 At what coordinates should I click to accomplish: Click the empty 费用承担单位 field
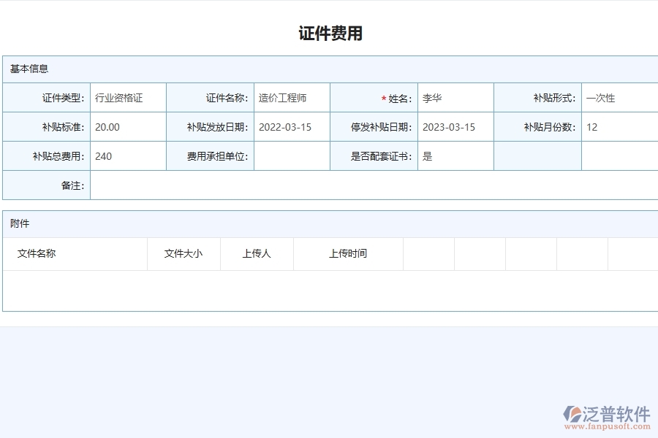[x=292, y=155]
